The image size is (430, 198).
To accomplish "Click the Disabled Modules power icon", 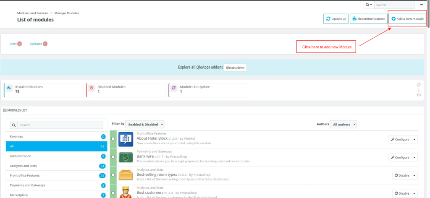I will coord(92,88).
